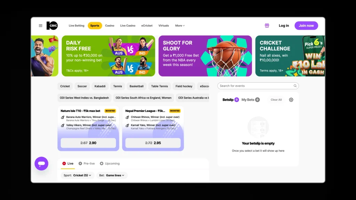Switch to the My Bets tab

248,100
